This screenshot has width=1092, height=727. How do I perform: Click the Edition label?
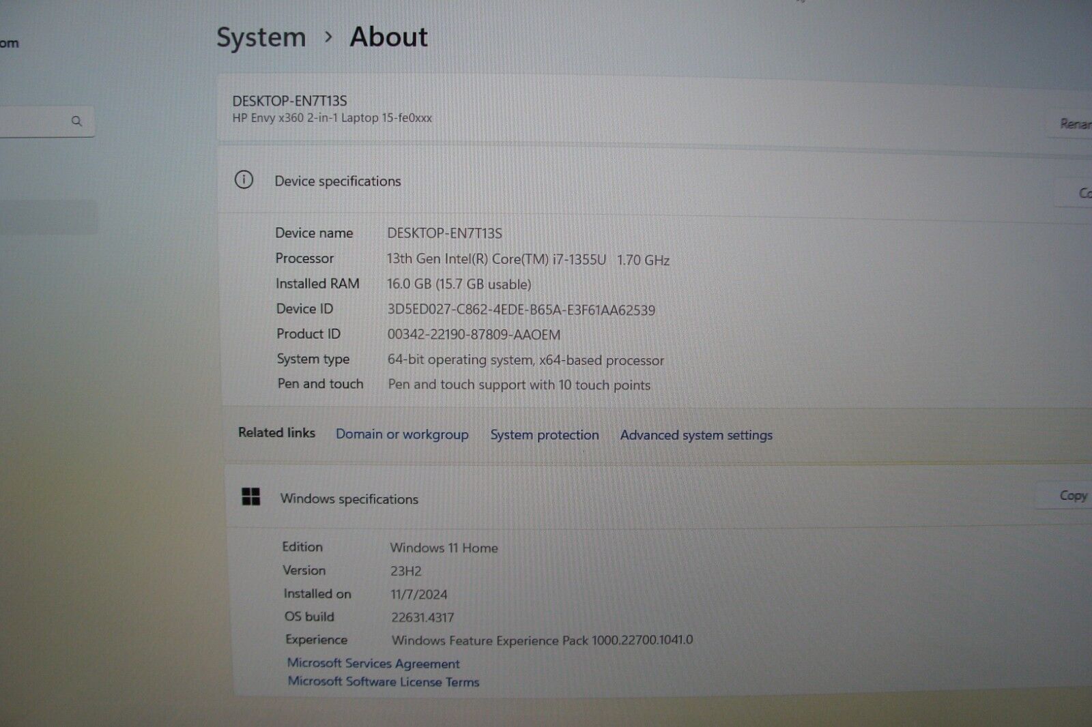[302, 547]
